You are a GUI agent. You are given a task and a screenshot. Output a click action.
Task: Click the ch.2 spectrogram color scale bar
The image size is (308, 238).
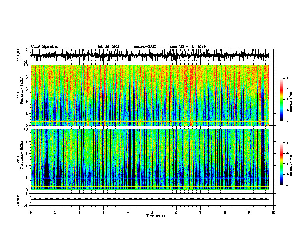(281, 164)
